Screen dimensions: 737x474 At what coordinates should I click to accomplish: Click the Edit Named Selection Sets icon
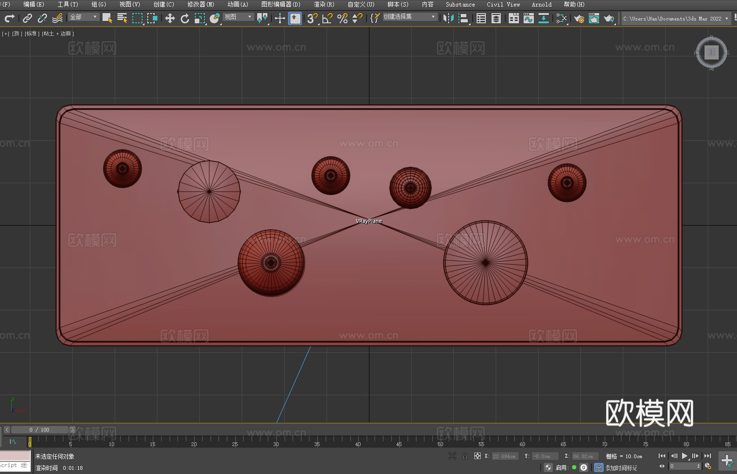click(x=375, y=18)
